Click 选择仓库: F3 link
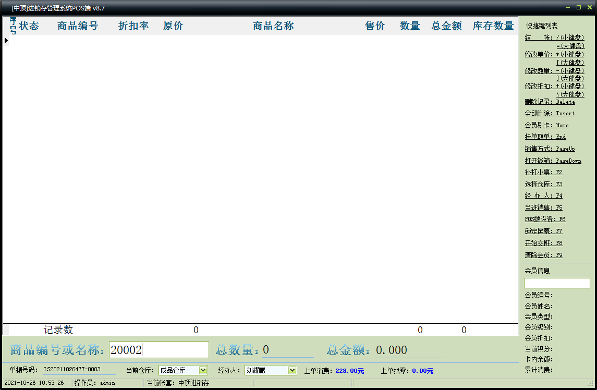The image size is (597, 390). coord(543,185)
